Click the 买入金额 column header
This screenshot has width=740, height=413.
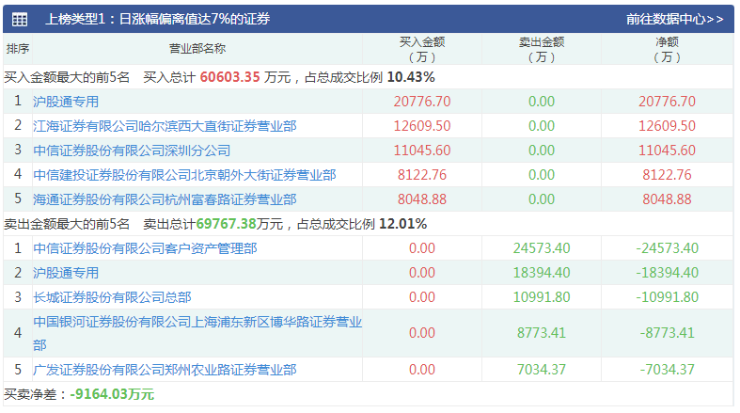coord(422,49)
